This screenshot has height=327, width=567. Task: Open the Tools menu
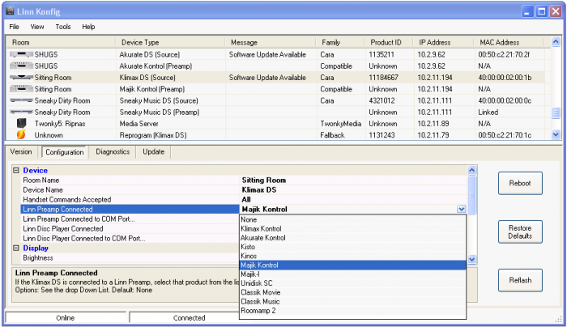tap(63, 27)
